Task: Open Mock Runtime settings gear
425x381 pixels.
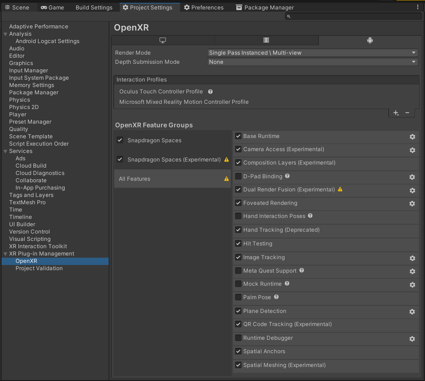Action: click(412, 285)
